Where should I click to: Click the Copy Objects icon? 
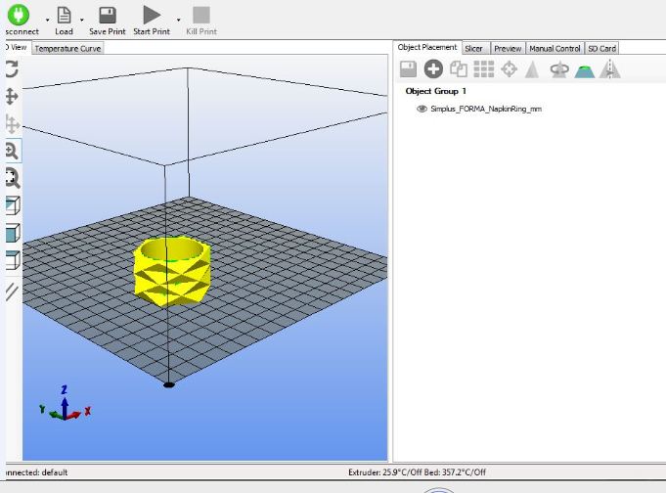click(x=459, y=68)
